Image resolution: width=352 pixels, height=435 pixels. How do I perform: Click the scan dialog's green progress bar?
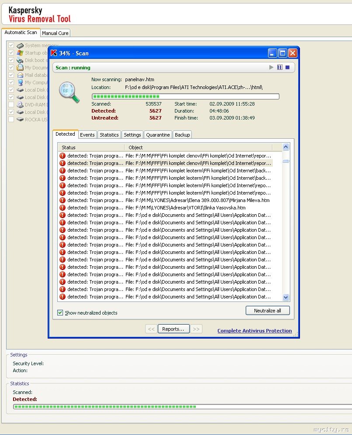coord(185,96)
